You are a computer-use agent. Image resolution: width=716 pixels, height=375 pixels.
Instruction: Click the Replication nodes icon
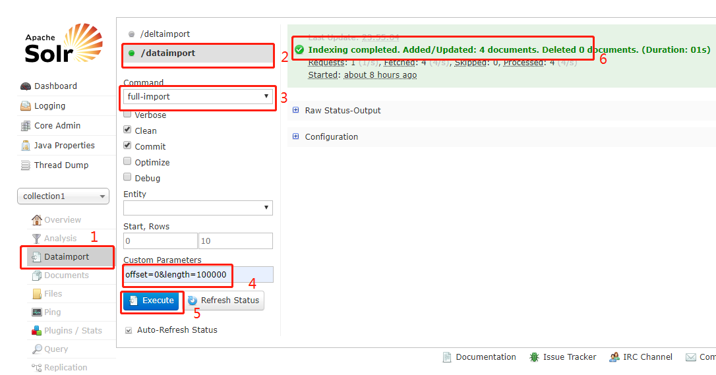point(36,368)
